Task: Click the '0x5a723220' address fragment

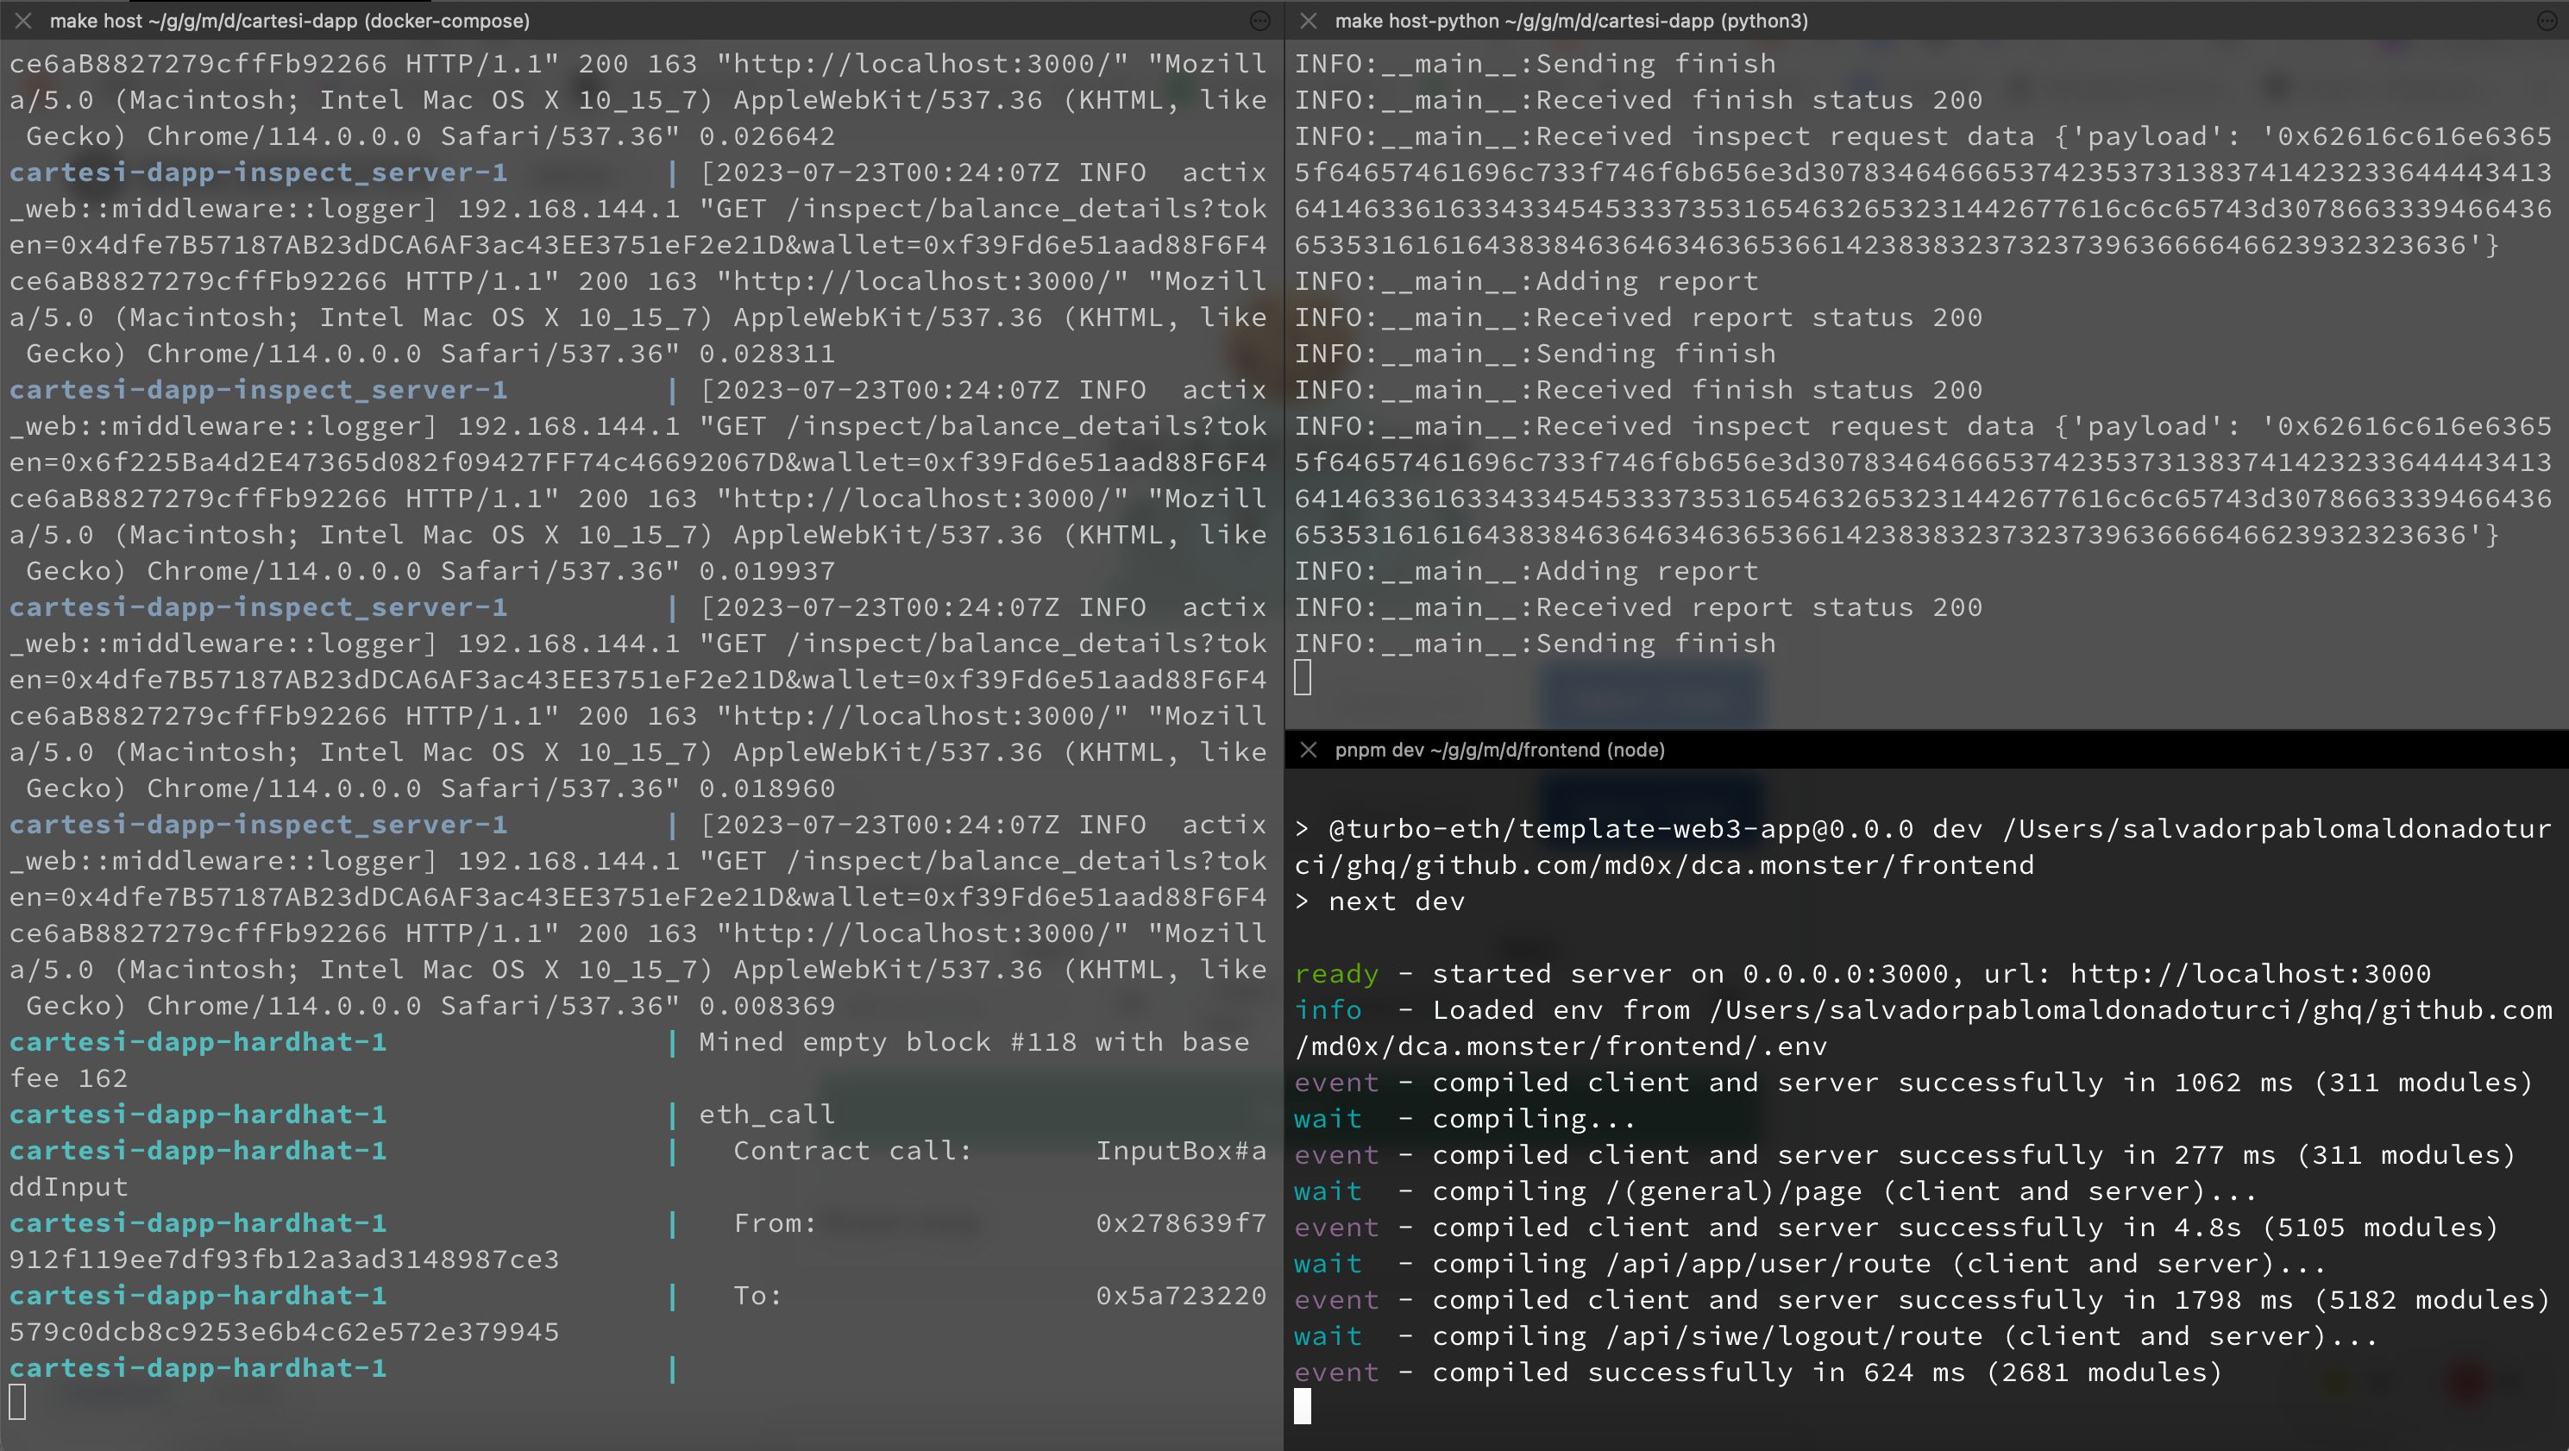Action: (1181, 1296)
